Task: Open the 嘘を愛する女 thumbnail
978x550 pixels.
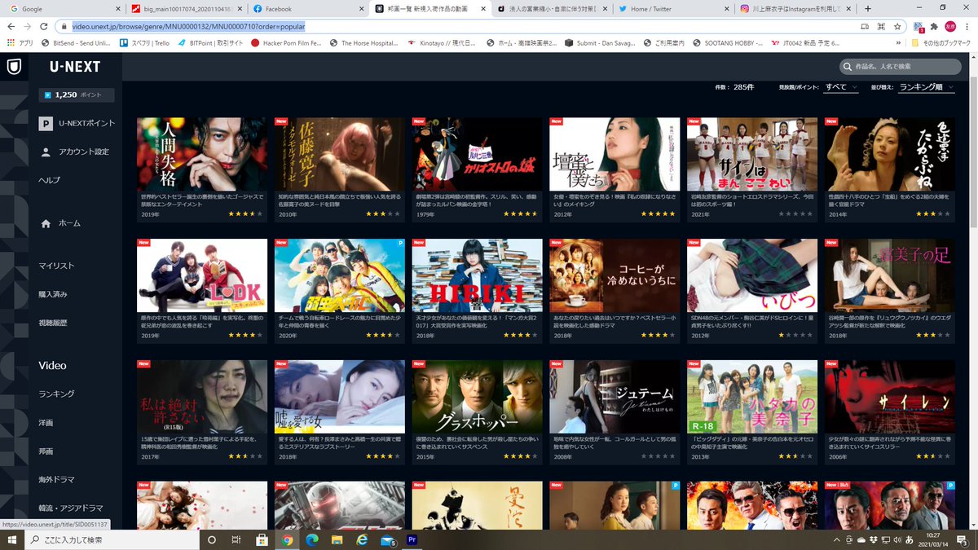Action: pos(340,397)
